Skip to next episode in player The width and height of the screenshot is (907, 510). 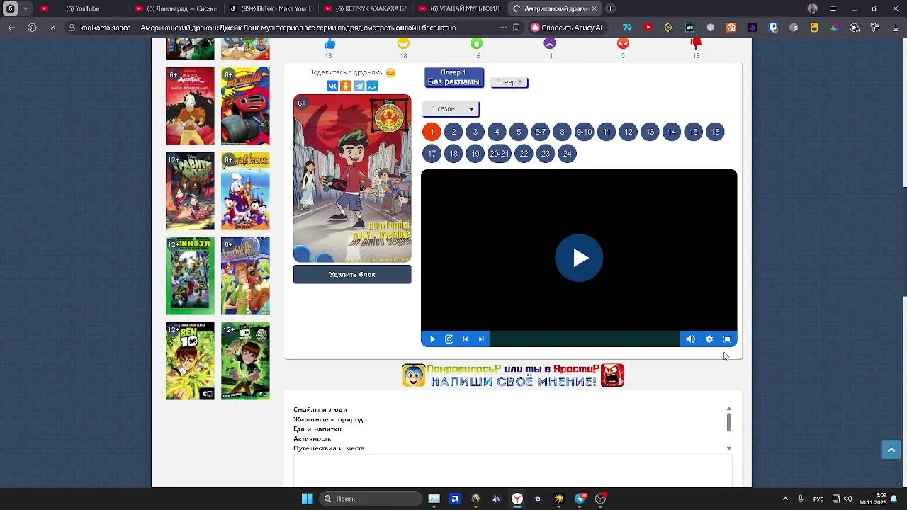tap(481, 339)
